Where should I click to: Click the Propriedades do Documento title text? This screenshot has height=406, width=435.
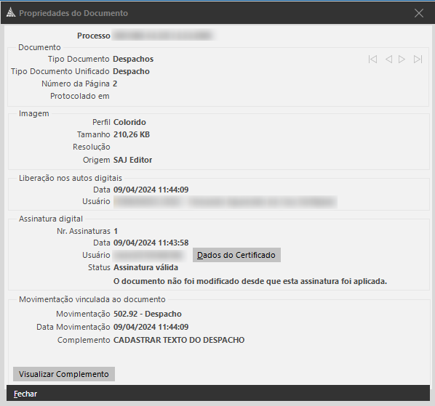coord(73,13)
